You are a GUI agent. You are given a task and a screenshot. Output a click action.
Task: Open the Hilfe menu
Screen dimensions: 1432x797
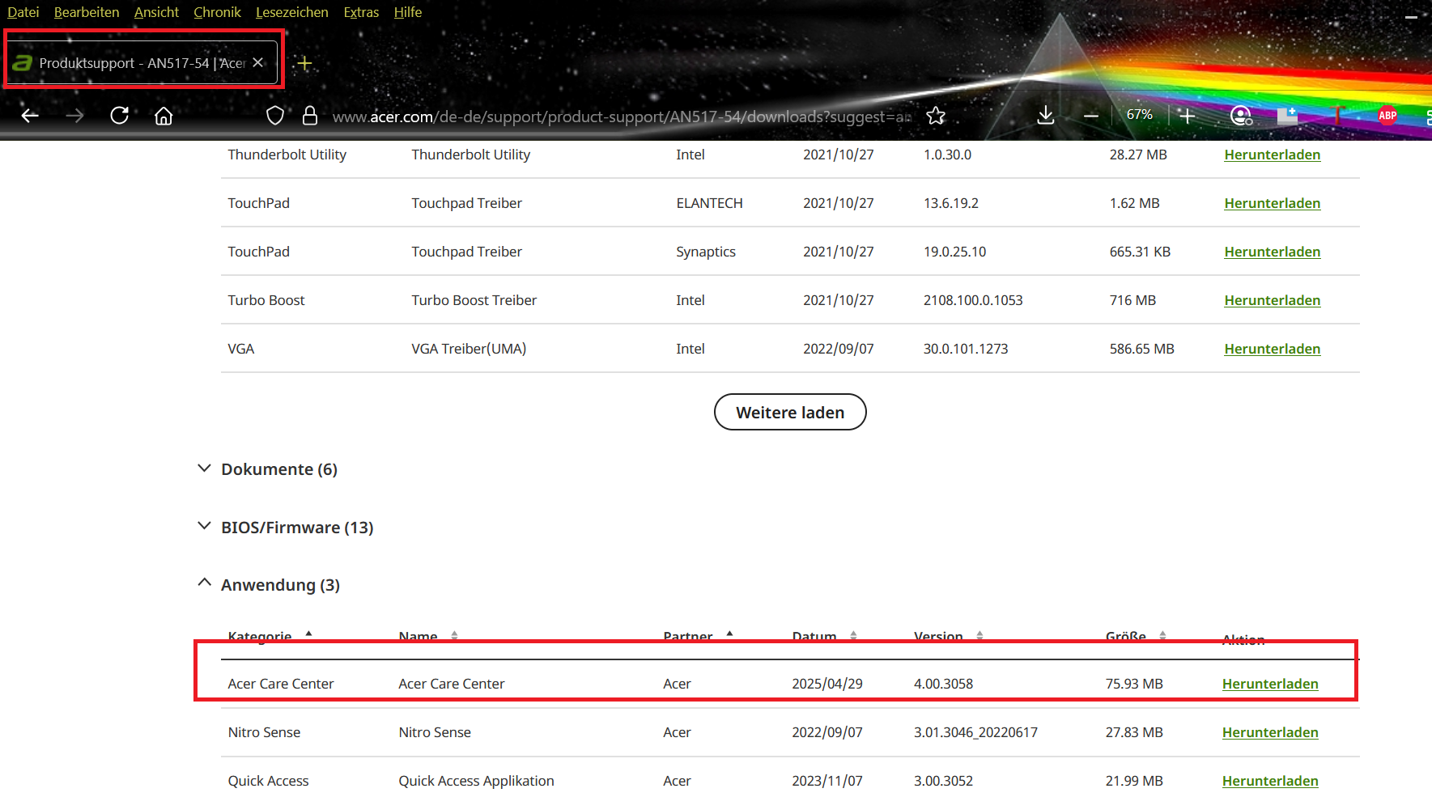408,12
